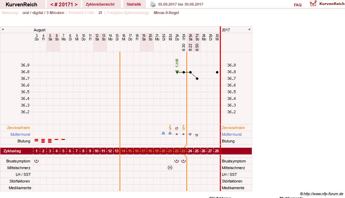This screenshot has width=345, height=198.
Task: Click the KurvenReich title tab
Action: pyautogui.click(x=21, y=5)
